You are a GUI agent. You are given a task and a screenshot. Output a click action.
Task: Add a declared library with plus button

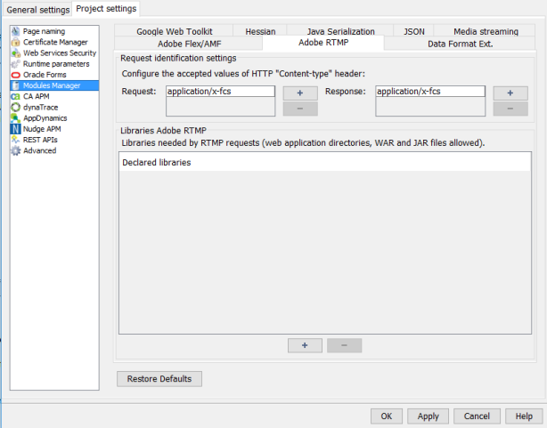pyautogui.click(x=305, y=345)
